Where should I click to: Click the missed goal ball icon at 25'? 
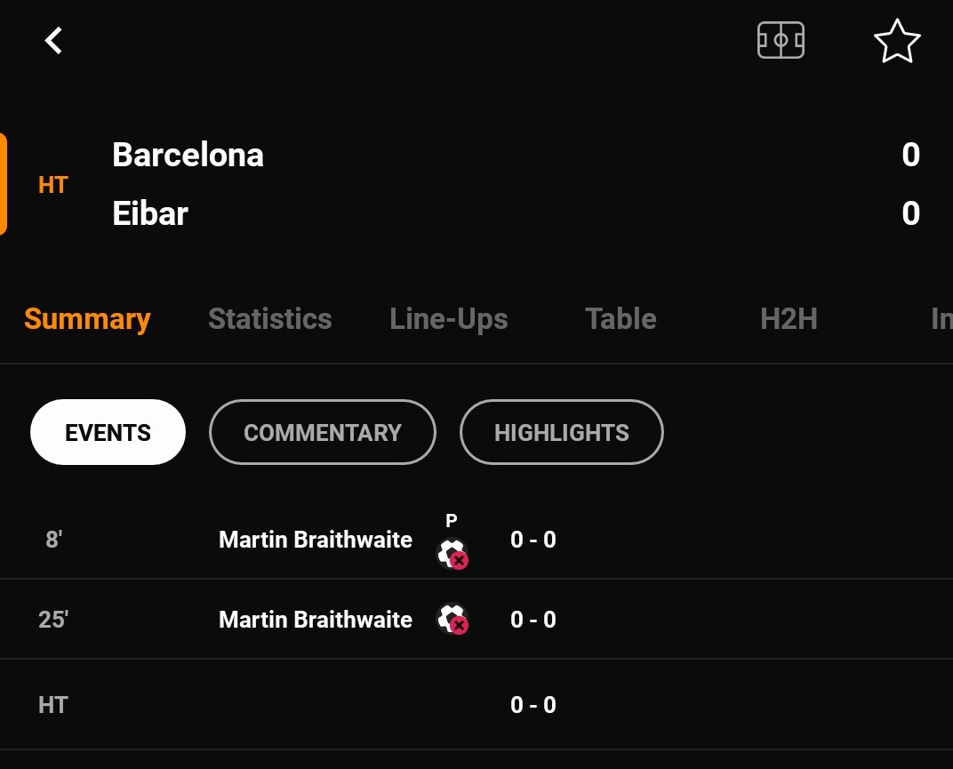(x=452, y=619)
